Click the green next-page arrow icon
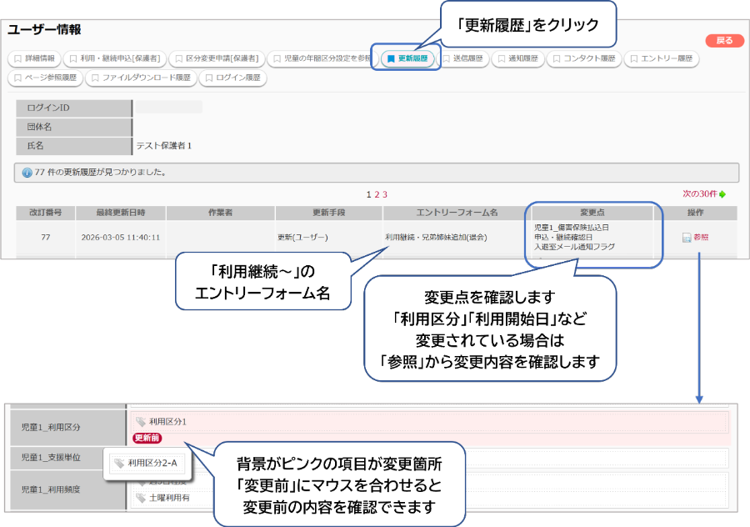750x527 pixels. pos(722,194)
